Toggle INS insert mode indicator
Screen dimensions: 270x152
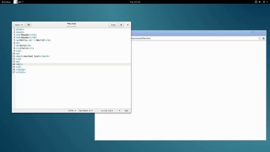point(127,111)
